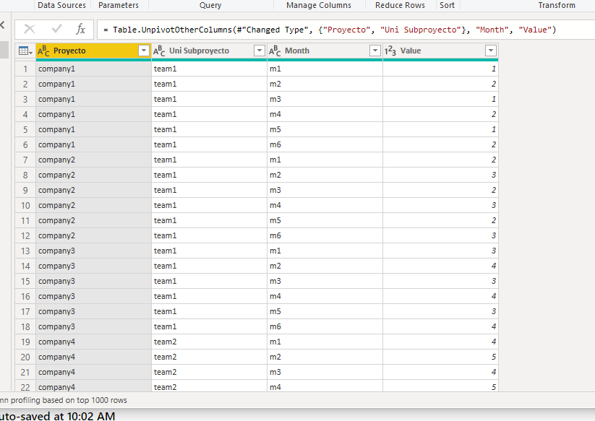The image size is (595, 421).
Task: Click company1 cell in row 1
Action: (94, 69)
